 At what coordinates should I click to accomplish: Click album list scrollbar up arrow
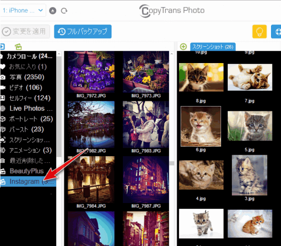59,54
